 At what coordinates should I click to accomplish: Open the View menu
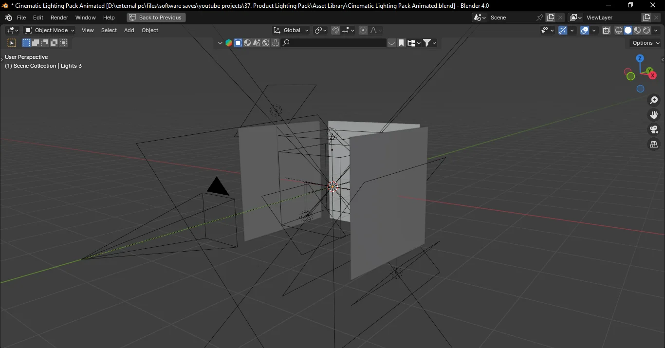88,30
